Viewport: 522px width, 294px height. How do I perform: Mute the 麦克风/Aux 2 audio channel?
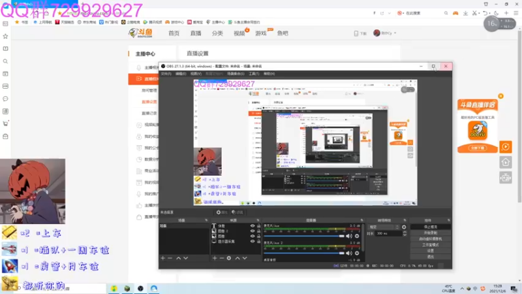[349, 253]
